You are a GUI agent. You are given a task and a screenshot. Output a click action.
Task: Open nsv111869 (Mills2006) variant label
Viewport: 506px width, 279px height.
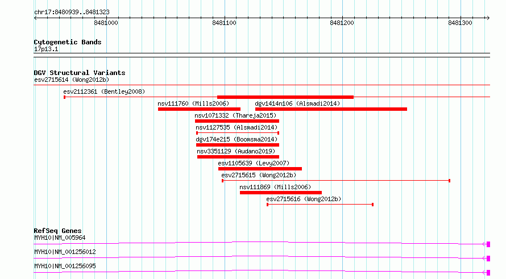(275, 187)
